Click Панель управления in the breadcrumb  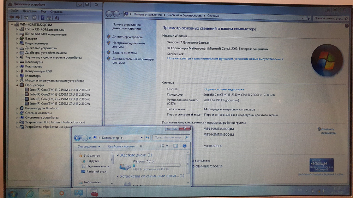tap(148, 14)
